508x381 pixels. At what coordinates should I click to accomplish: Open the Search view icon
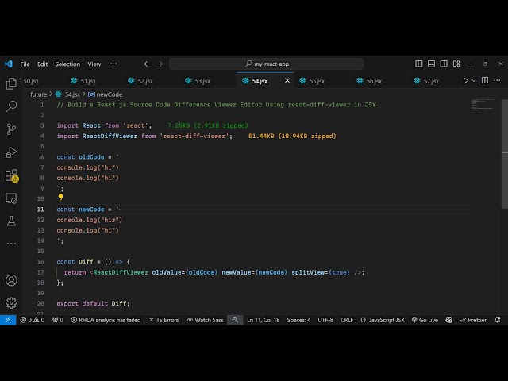tap(11, 106)
